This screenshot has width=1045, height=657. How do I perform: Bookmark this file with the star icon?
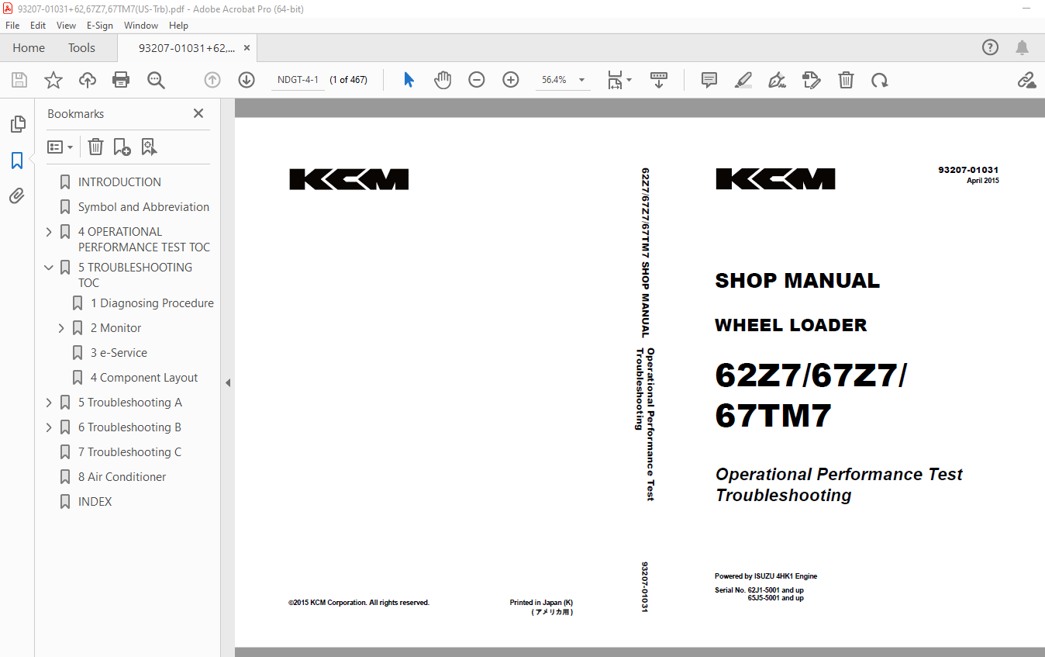tap(53, 80)
